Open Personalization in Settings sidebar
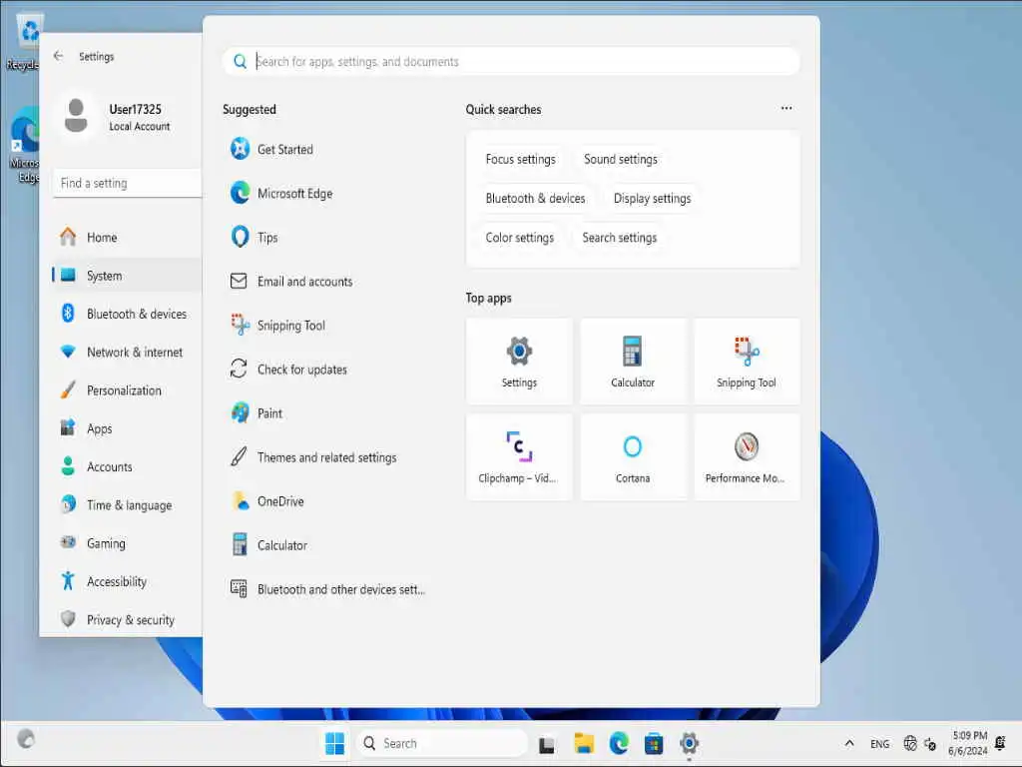Screen dimensions: 1022x767 (126, 390)
